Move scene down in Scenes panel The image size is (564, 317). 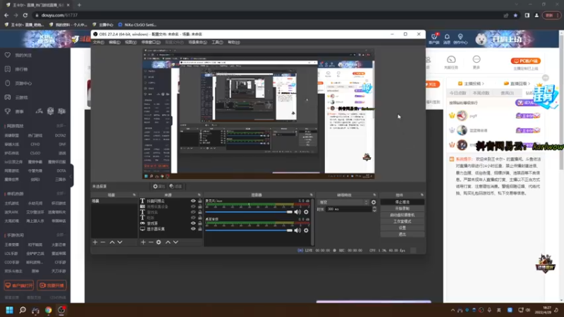click(x=120, y=242)
